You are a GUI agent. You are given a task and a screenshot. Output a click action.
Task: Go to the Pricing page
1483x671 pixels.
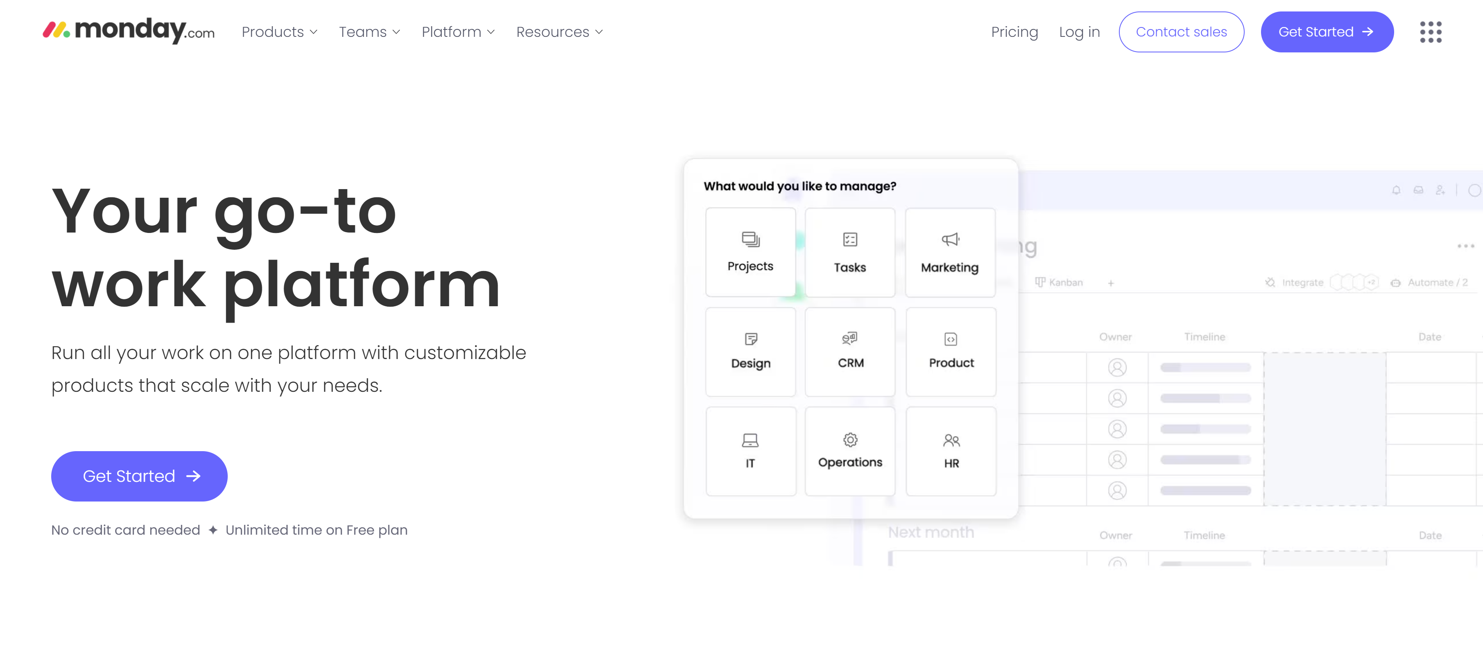(1014, 32)
